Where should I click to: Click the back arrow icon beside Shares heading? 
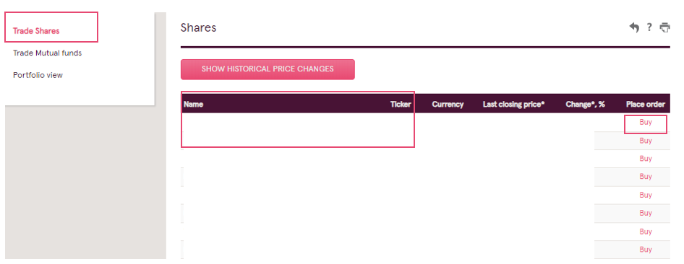click(634, 28)
